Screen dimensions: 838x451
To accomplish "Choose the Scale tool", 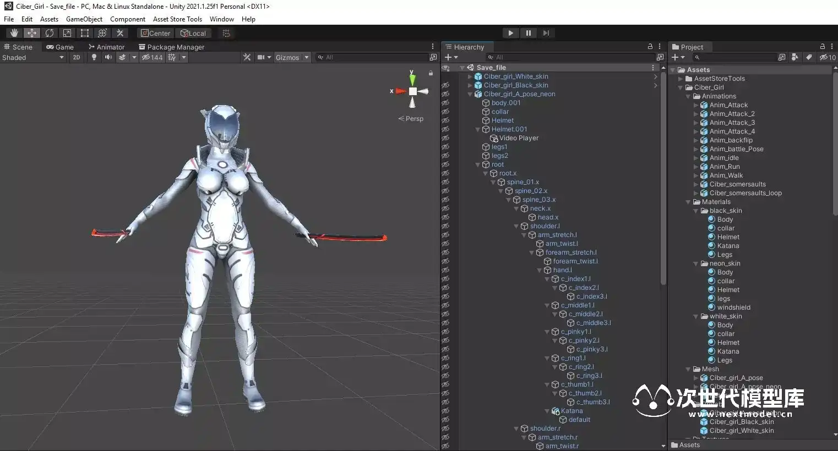I will [x=67, y=33].
